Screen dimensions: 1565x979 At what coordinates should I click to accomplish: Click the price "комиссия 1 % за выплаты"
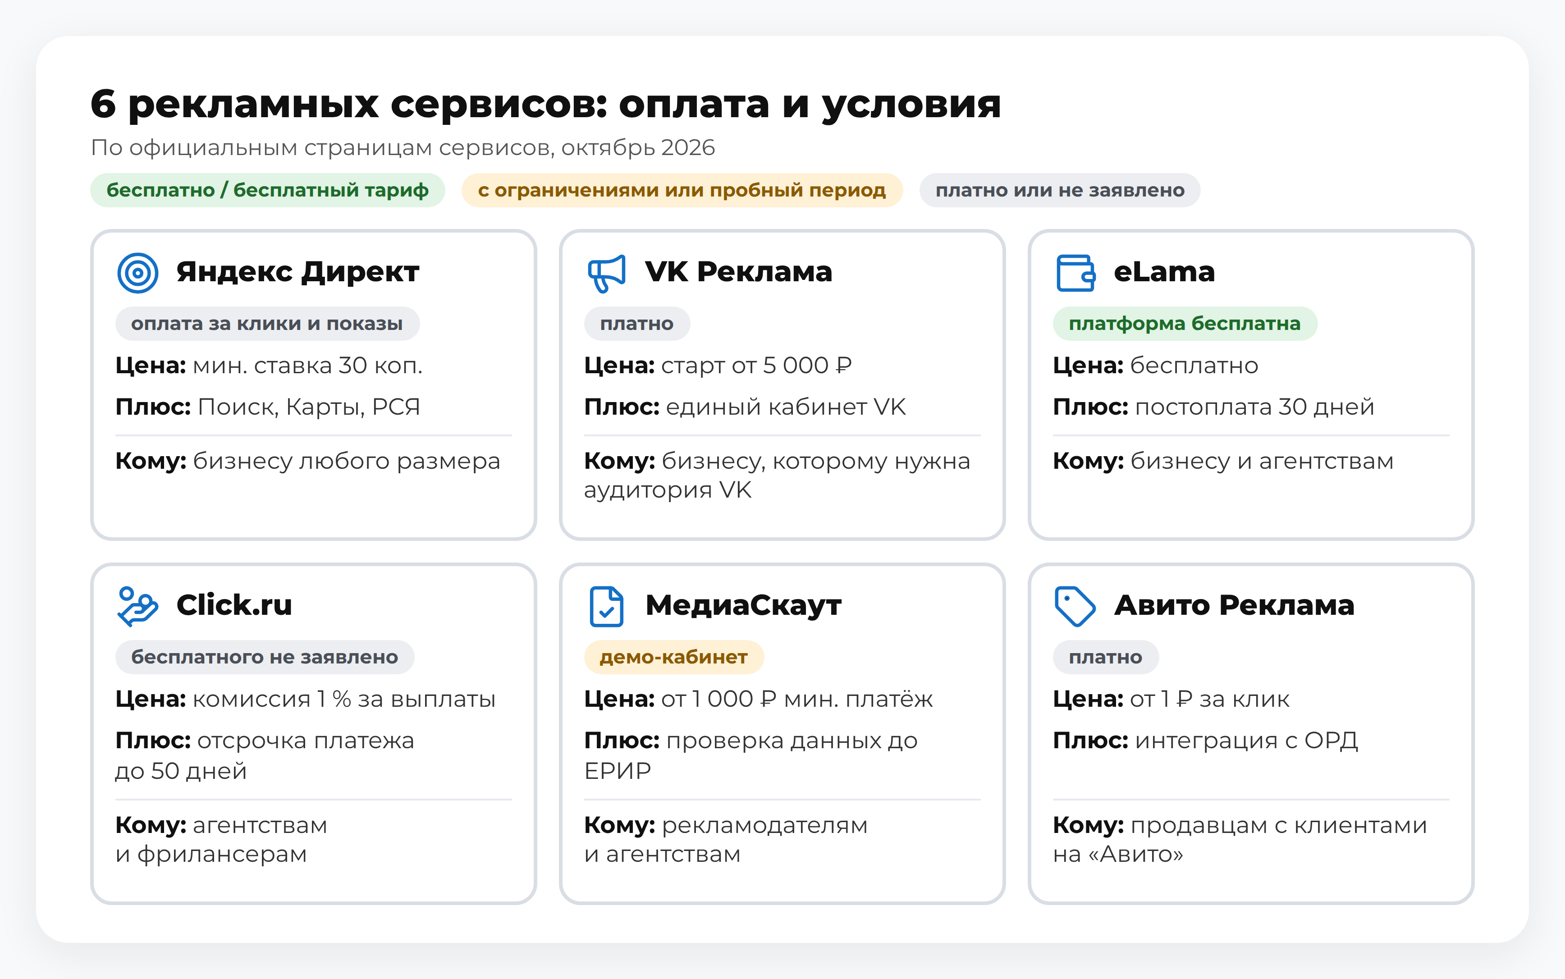click(x=344, y=699)
